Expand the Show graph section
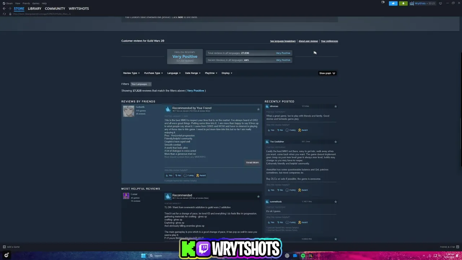Screen dimensions: 462x260 tap(327, 73)
